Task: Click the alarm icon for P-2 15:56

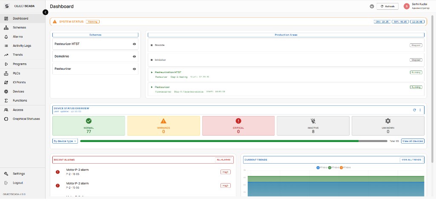Action: pyautogui.click(x=57, y=185)
